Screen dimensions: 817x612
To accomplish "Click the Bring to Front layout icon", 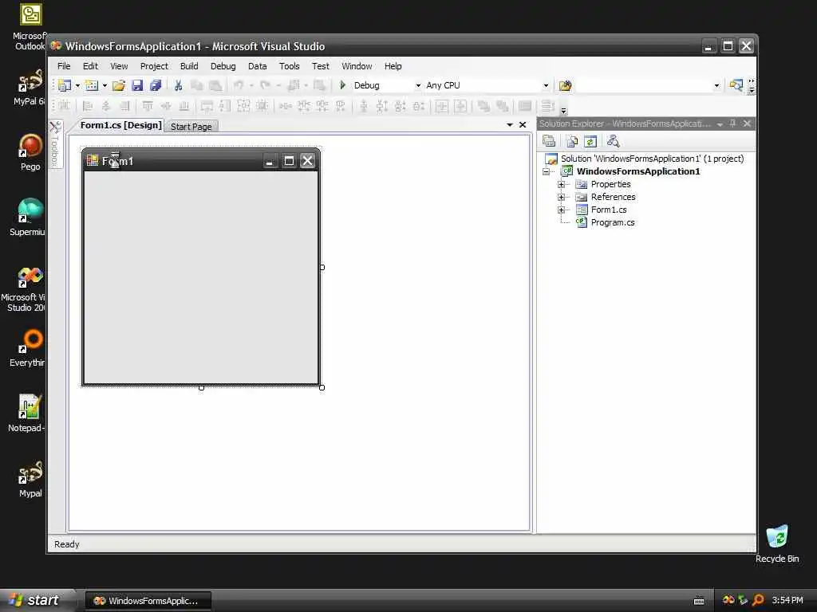I will point(483,106).
